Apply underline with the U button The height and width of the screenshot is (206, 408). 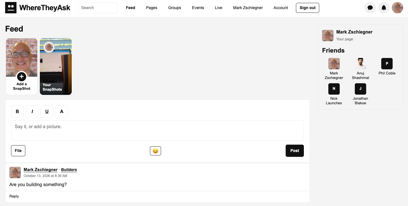tap(47, 111)
